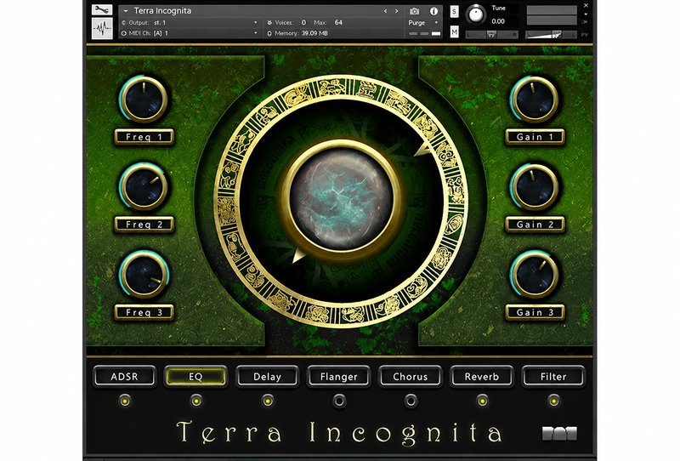Toggle the Reverb effect power LED
The image size is (680, 461).
pyautogui.click(x=482, y=401)
